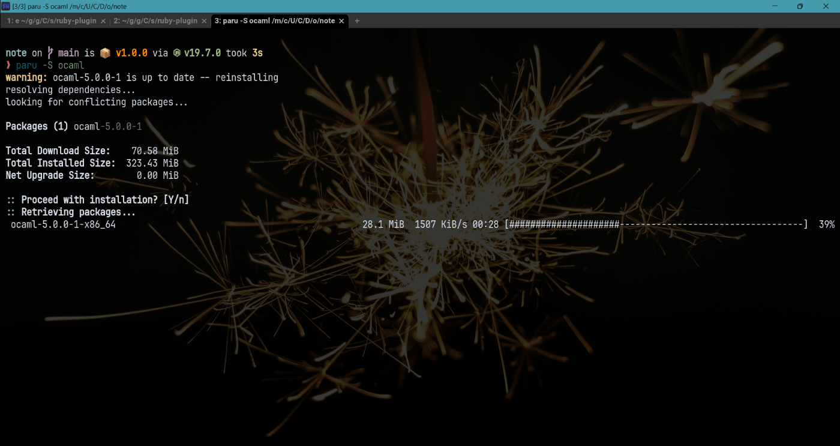Close tab 1 with its X icon
Viewport: 840px width, 446px height.
click(x=103, y=20)
